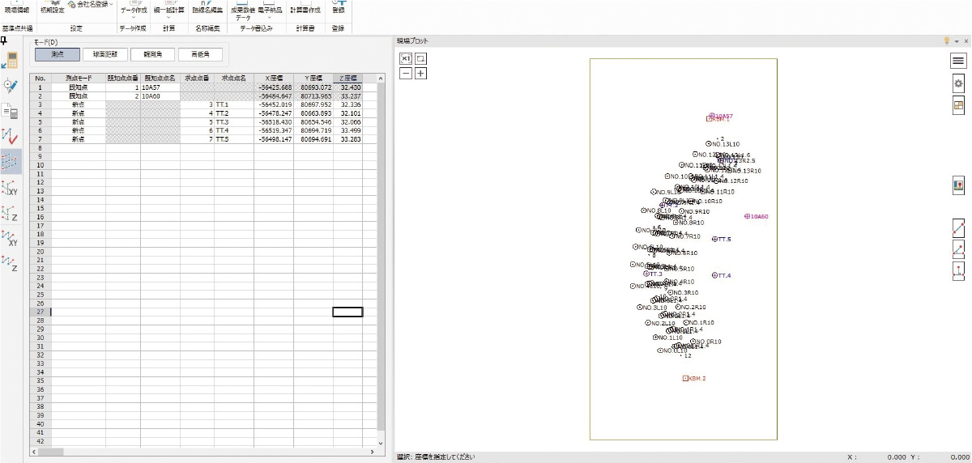Screen dimensions: 972x463
Task: Select the 球面距離 mode button
Action: point(105,54)
